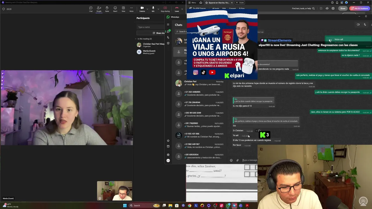Image resolution: width=372 pixels, height=209 pixels.
Task: Open Google Chrome from taskbar
Action: tap(189, 206)
